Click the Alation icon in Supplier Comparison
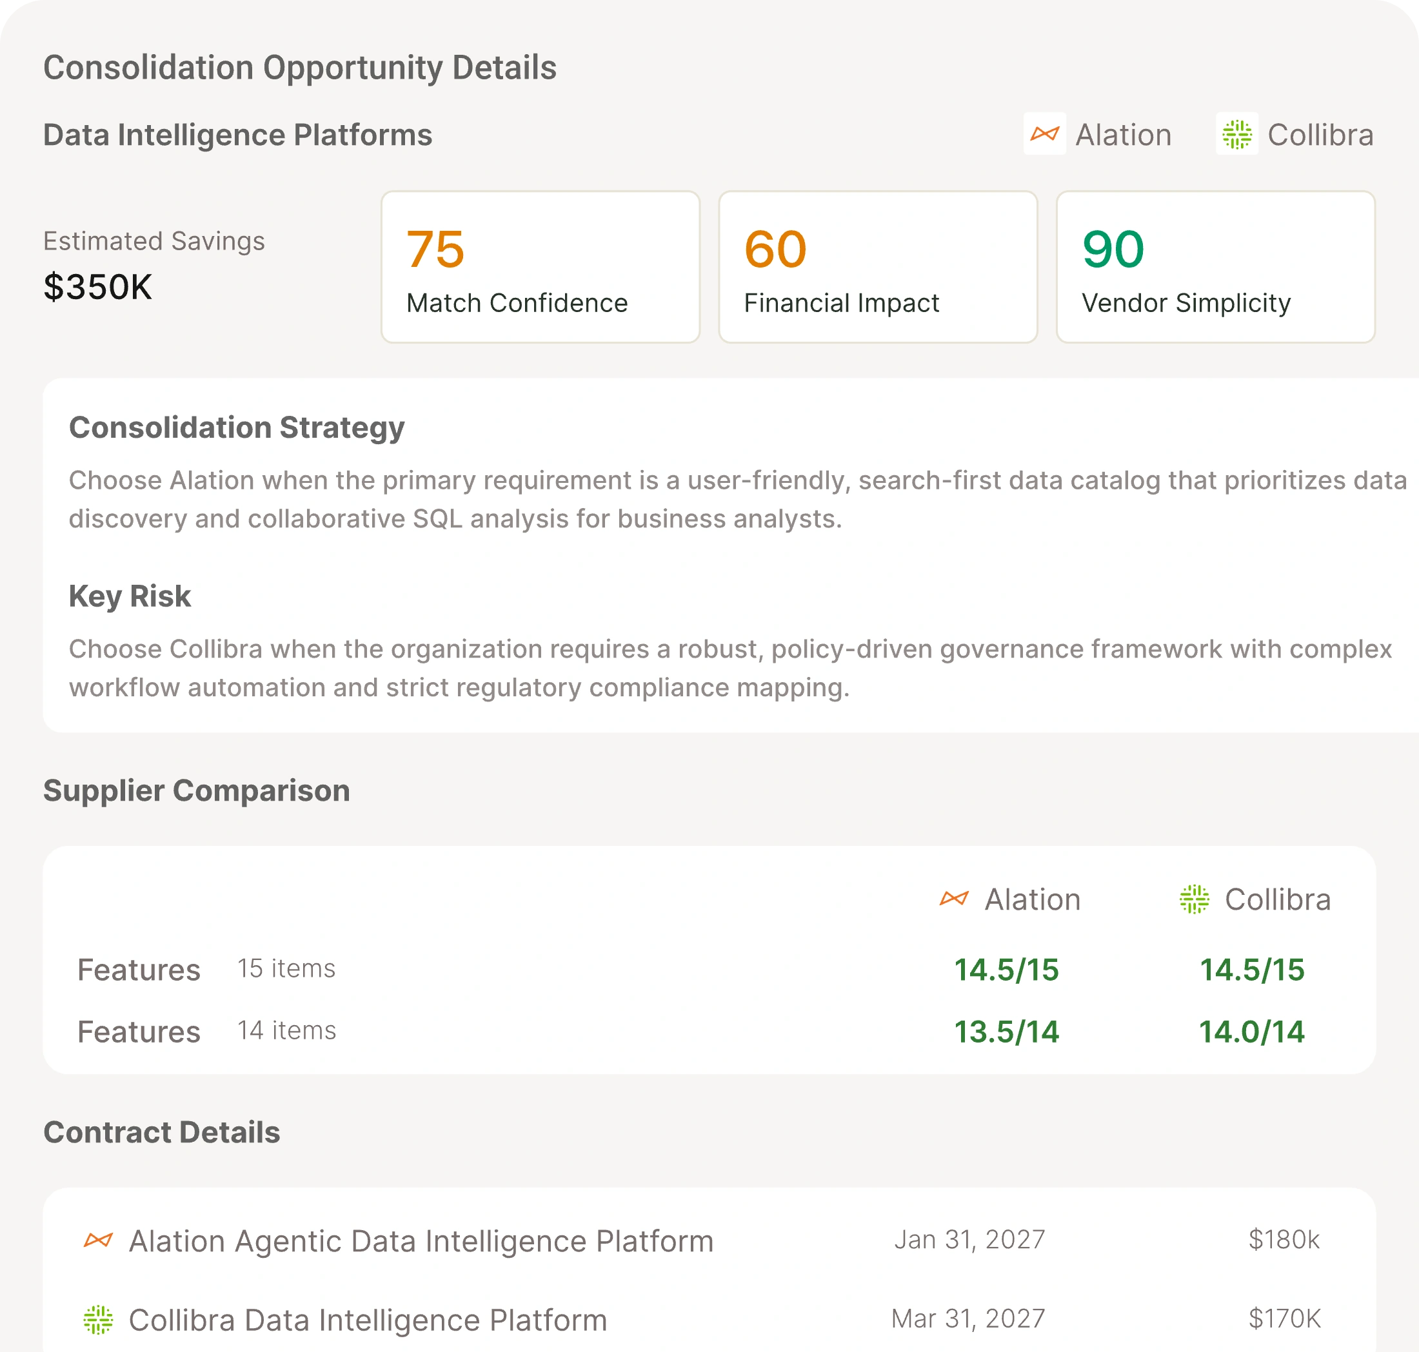Image resolution: width=1419 pixels, height=1352 pixels. point(954,899)
